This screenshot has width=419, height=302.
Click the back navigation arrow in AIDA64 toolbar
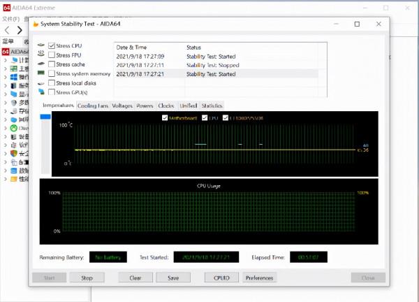pos(7,31)
